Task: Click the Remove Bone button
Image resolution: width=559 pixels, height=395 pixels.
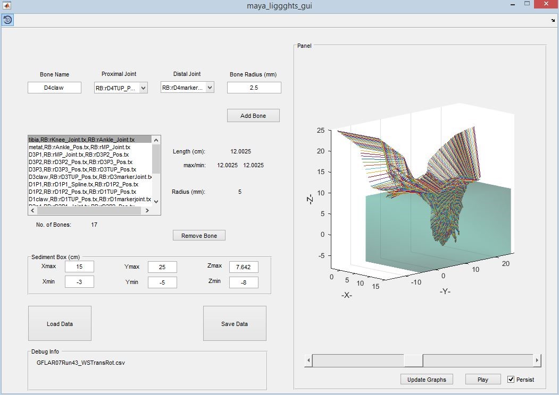Action: point(199,235)
